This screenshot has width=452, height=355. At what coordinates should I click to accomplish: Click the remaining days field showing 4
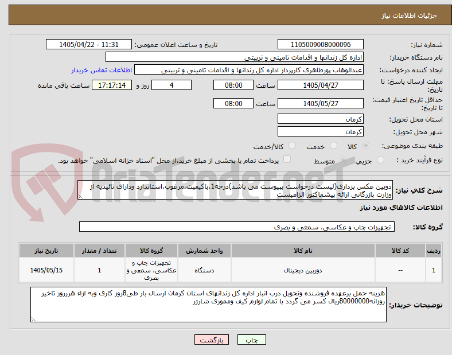point(172,85)
